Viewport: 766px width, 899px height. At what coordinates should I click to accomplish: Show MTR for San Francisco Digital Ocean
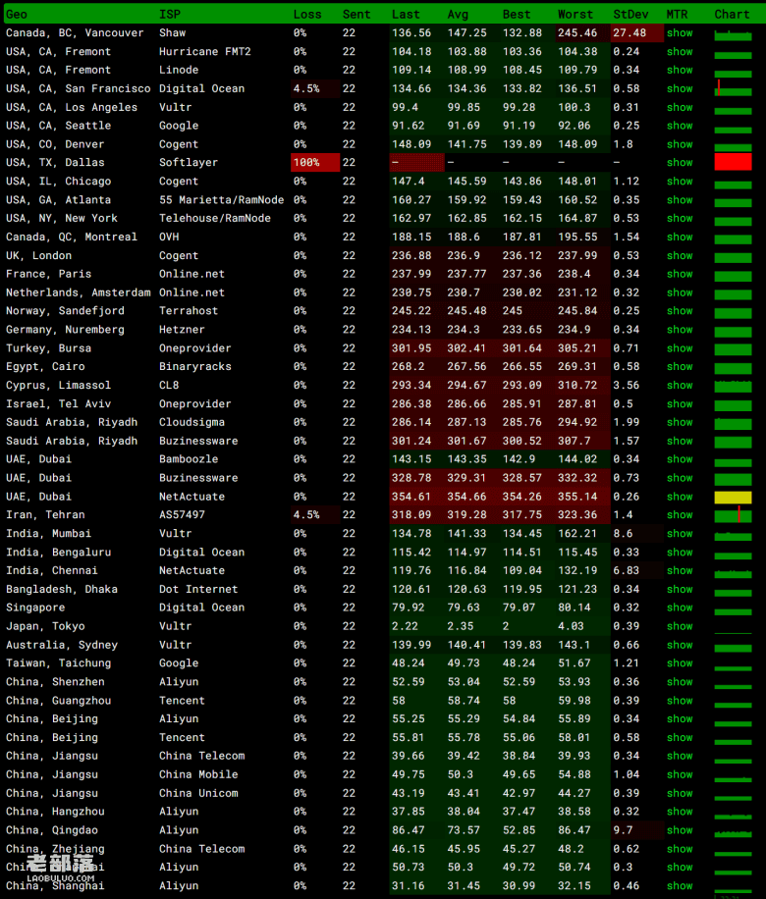coord(680,89)
